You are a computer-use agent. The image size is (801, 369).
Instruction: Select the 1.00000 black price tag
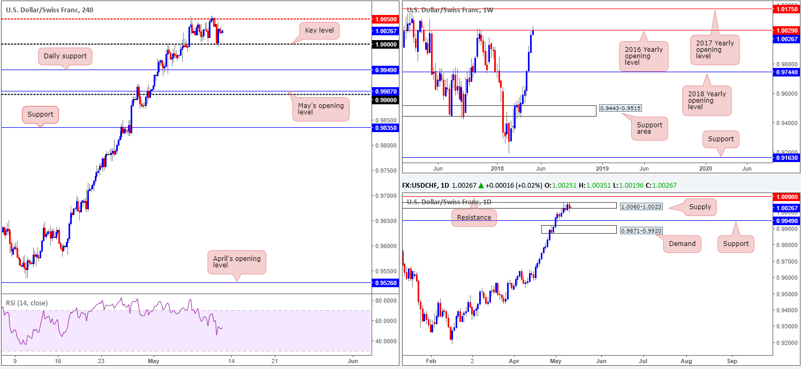[x=386, y=44]
